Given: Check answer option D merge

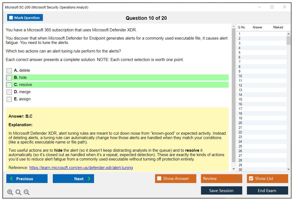Looking at the screenshot, I should pyautogui.click(x=9, y=92).
